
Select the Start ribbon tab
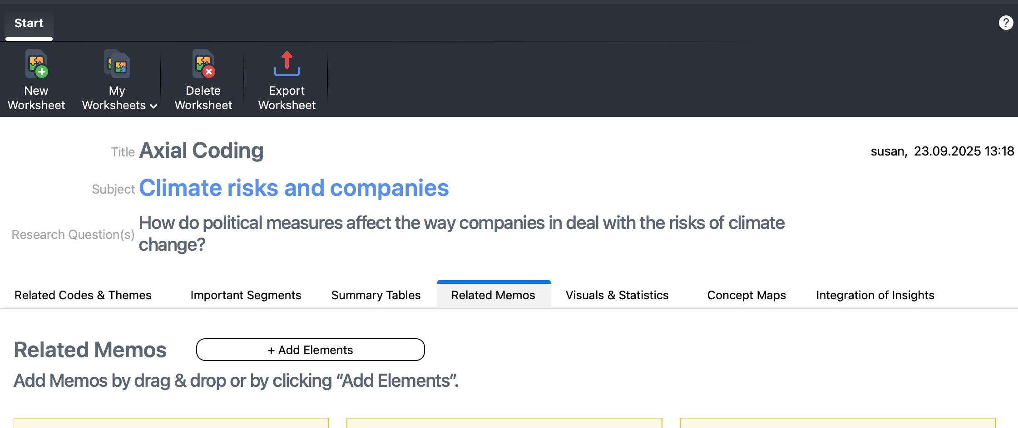pos(29,23)
